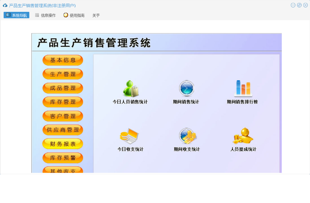Image resolution: width=310 pixels, height=203 pixels.
Task: Open 今日人员销售统计 shopper icon
Action: [130, 89]
